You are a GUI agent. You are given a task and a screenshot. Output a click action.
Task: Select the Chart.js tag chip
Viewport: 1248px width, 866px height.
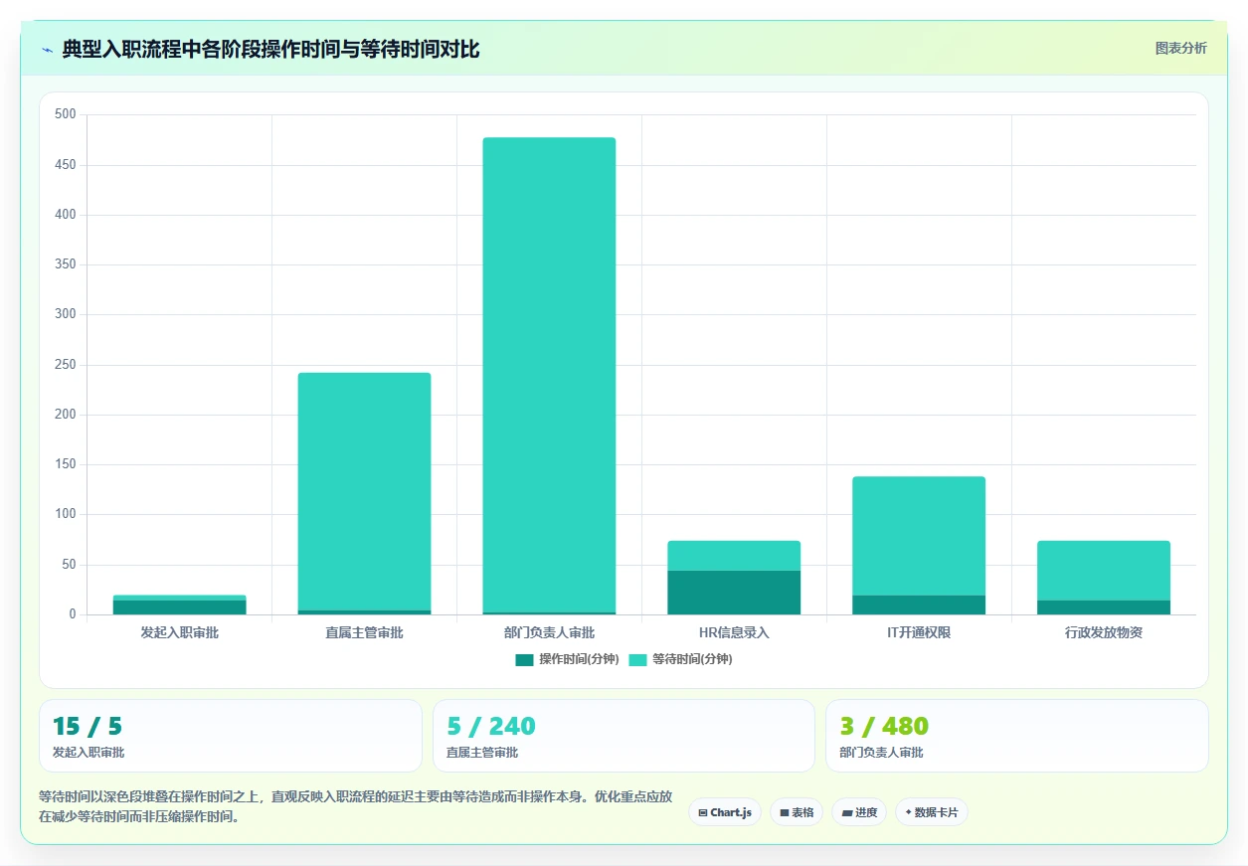(x=725, y=812)
